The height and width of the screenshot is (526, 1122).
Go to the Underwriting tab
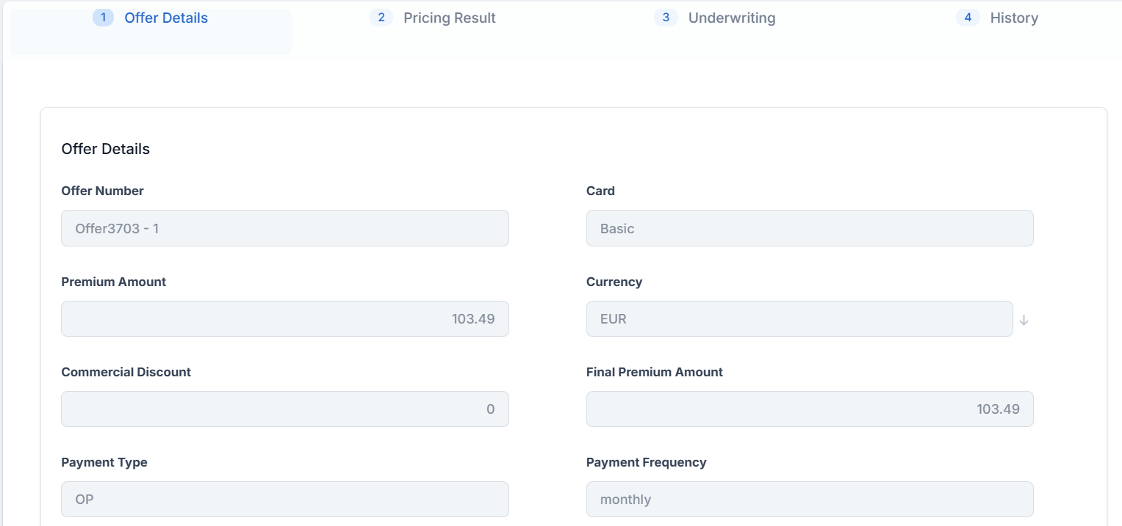731,18
